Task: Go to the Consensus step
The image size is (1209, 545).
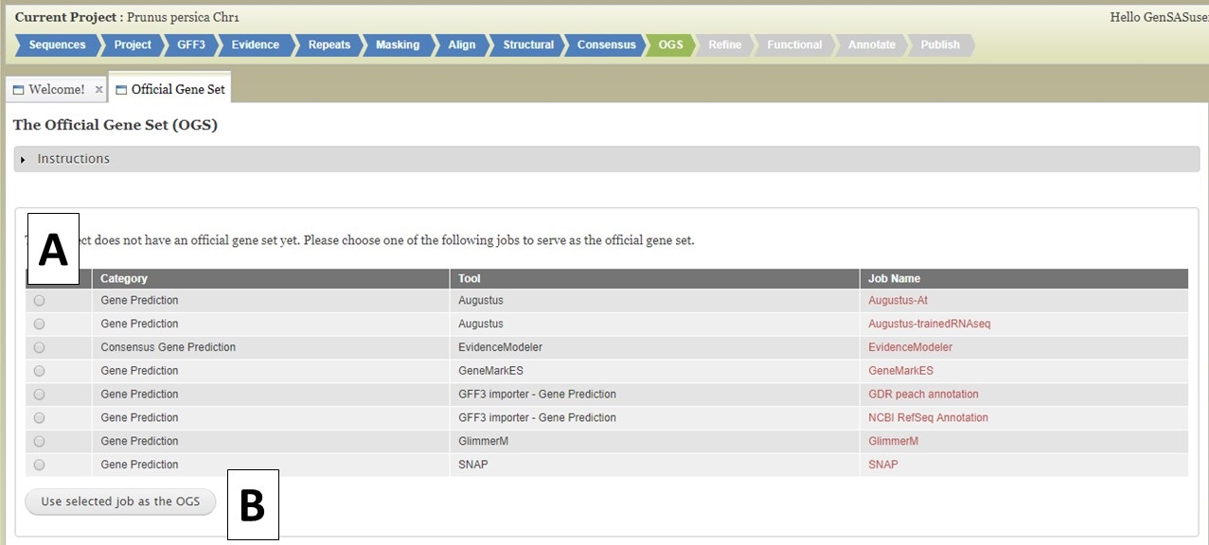Action: point(606,44)
